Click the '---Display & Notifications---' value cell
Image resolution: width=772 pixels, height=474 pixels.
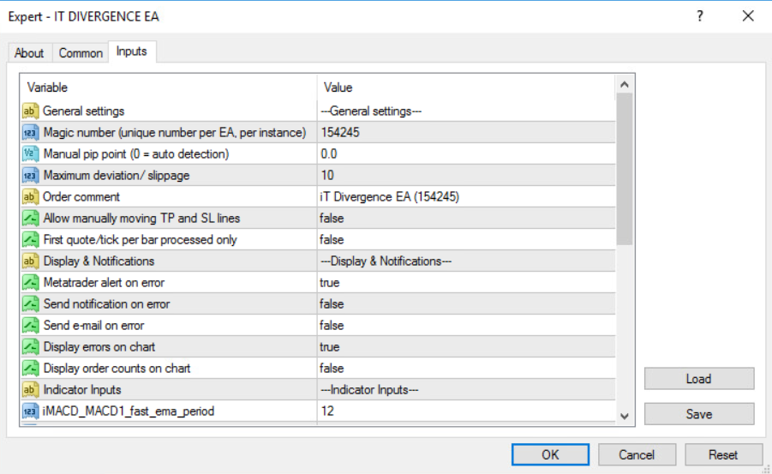pyautogui.click(x=466, y=261)
